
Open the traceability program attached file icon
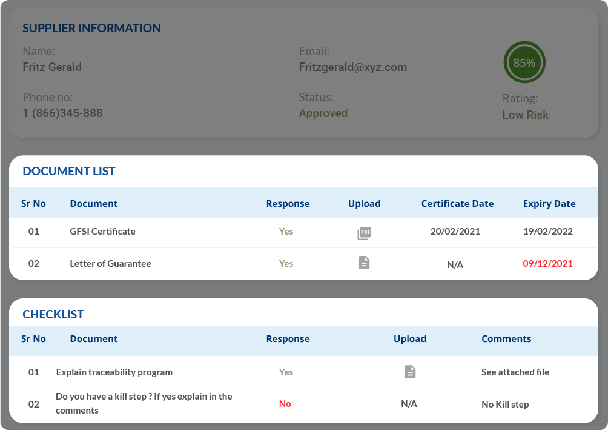pos(410,372)
